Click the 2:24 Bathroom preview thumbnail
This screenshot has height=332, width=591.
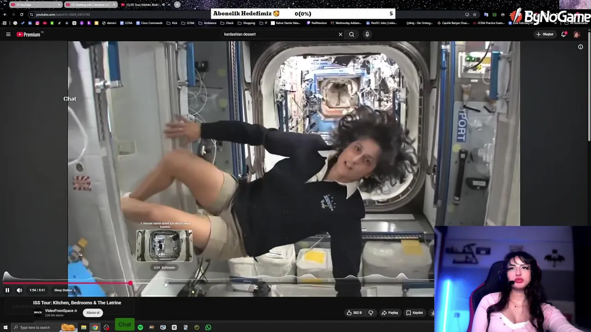click(x=164, y=246)
